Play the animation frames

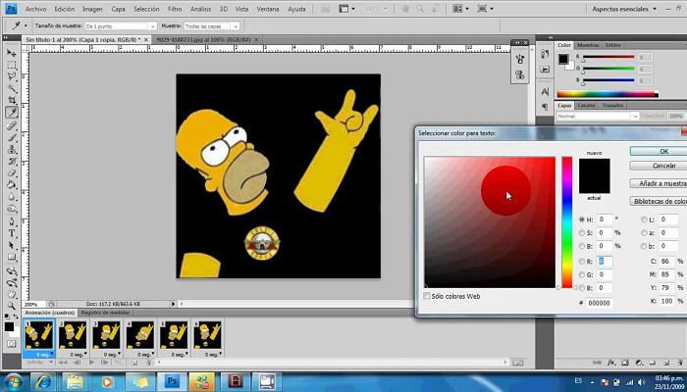91,363
